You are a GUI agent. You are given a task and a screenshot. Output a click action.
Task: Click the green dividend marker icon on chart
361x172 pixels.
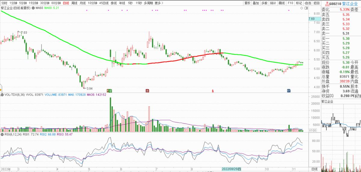pyautogui.click(x=110, y=90)
